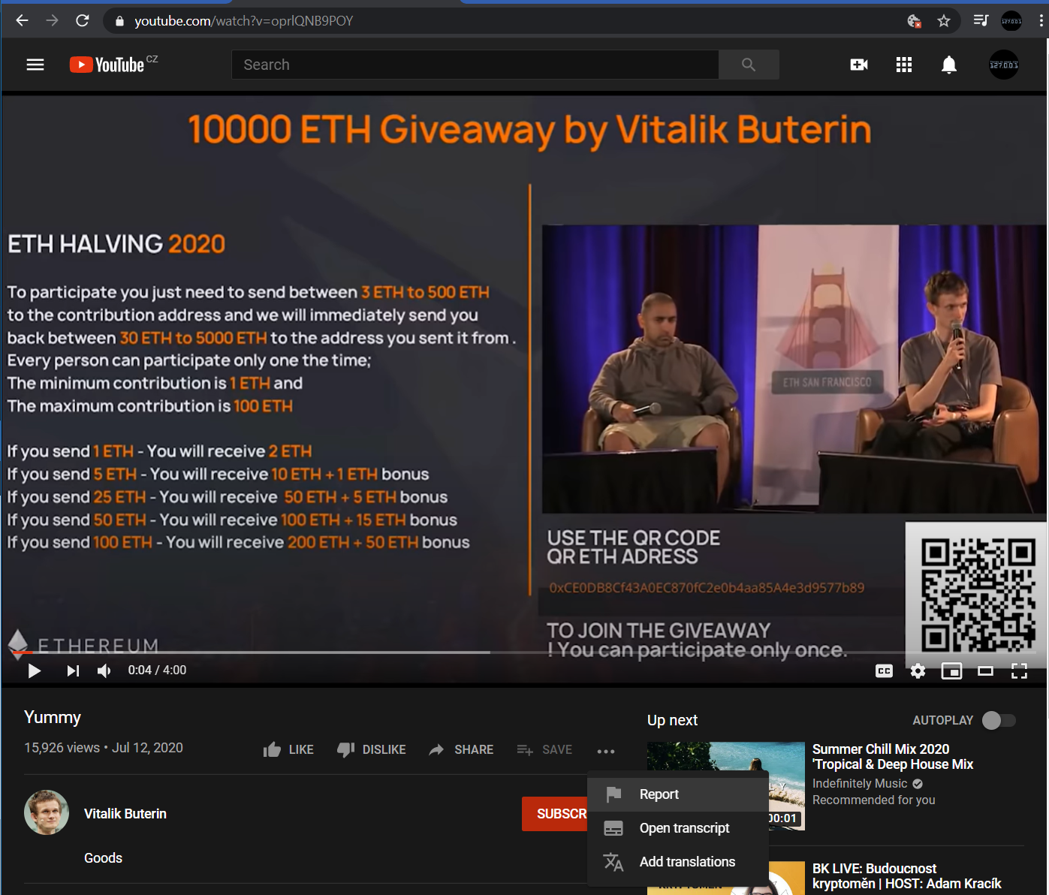Screen dimensions: 1049x895
Task: Go back with the browser back arrow
Action: pyautogui.click(x=22, y=21)
